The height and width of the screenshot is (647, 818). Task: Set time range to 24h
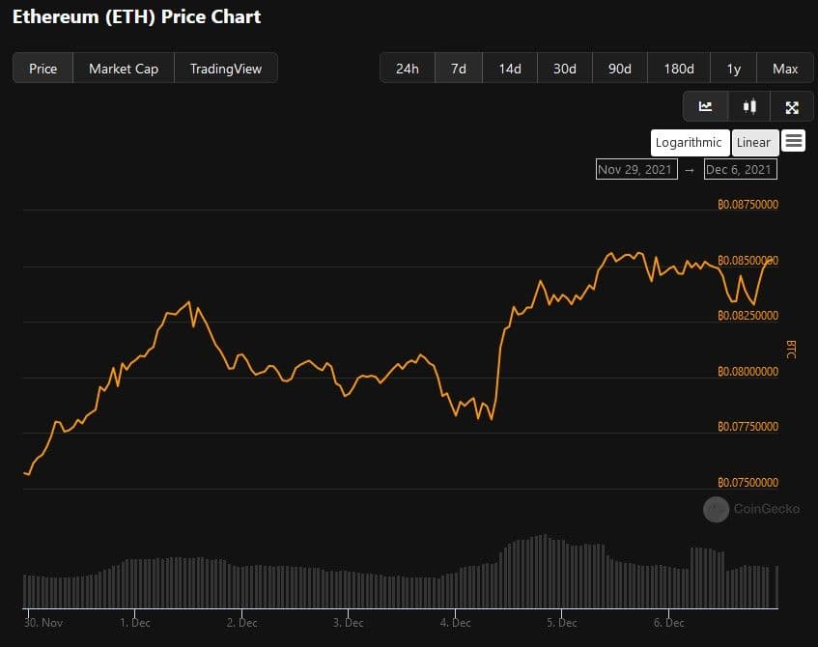tap(408, 69)
